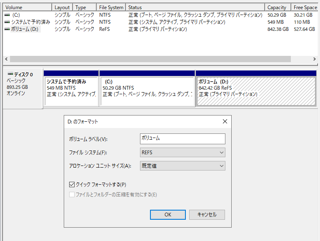Toggle the クイック フォーマットする checkbox
The width and height of the screenshot is (320, 241).
tap(72, 185)
